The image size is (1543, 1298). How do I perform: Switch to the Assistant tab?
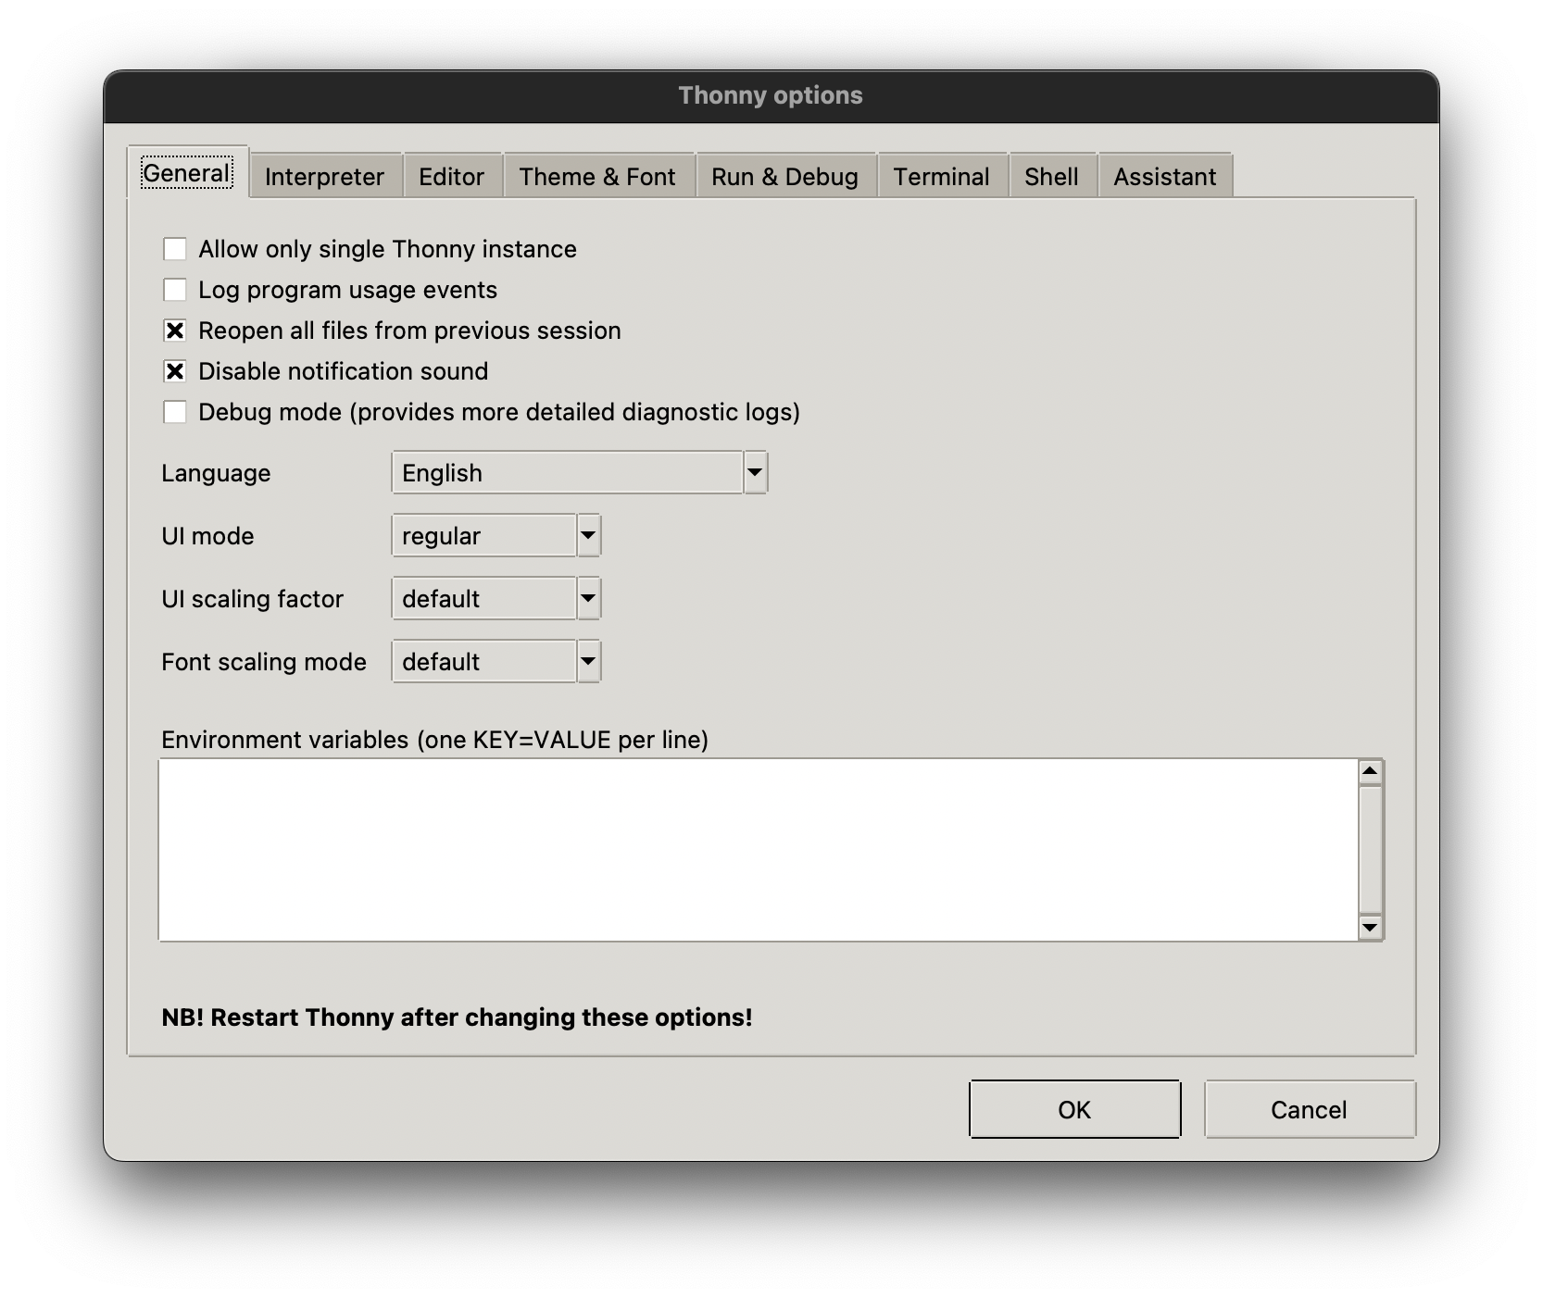(x=1164, y=177)
